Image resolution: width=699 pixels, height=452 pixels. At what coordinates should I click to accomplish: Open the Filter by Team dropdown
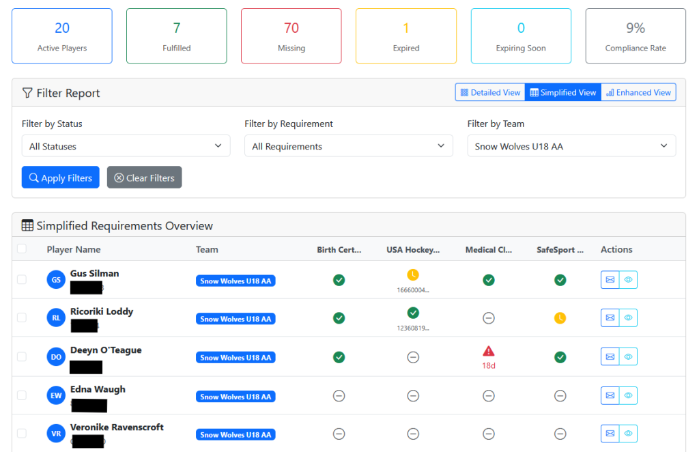(x=571, y=146)
